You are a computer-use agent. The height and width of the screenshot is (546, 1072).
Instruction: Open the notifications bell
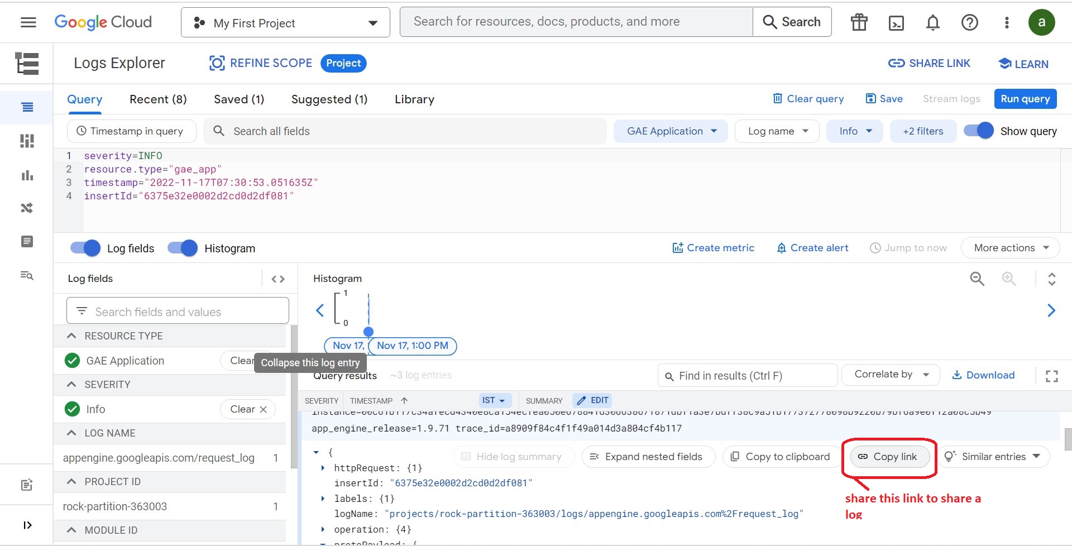pyautogui.click(x=932, y=22)
